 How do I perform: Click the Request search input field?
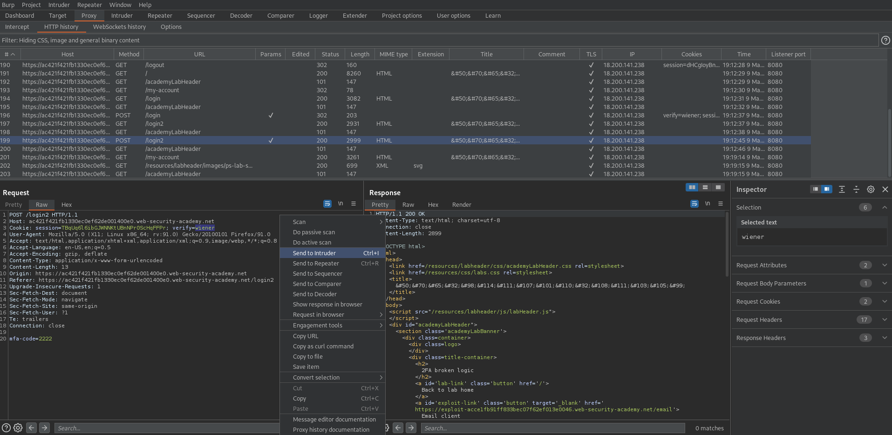pos(166,428)
